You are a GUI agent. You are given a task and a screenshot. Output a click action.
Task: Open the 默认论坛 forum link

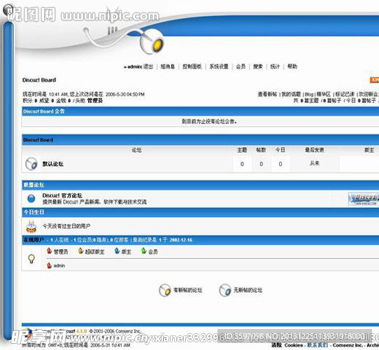point(53,164)
